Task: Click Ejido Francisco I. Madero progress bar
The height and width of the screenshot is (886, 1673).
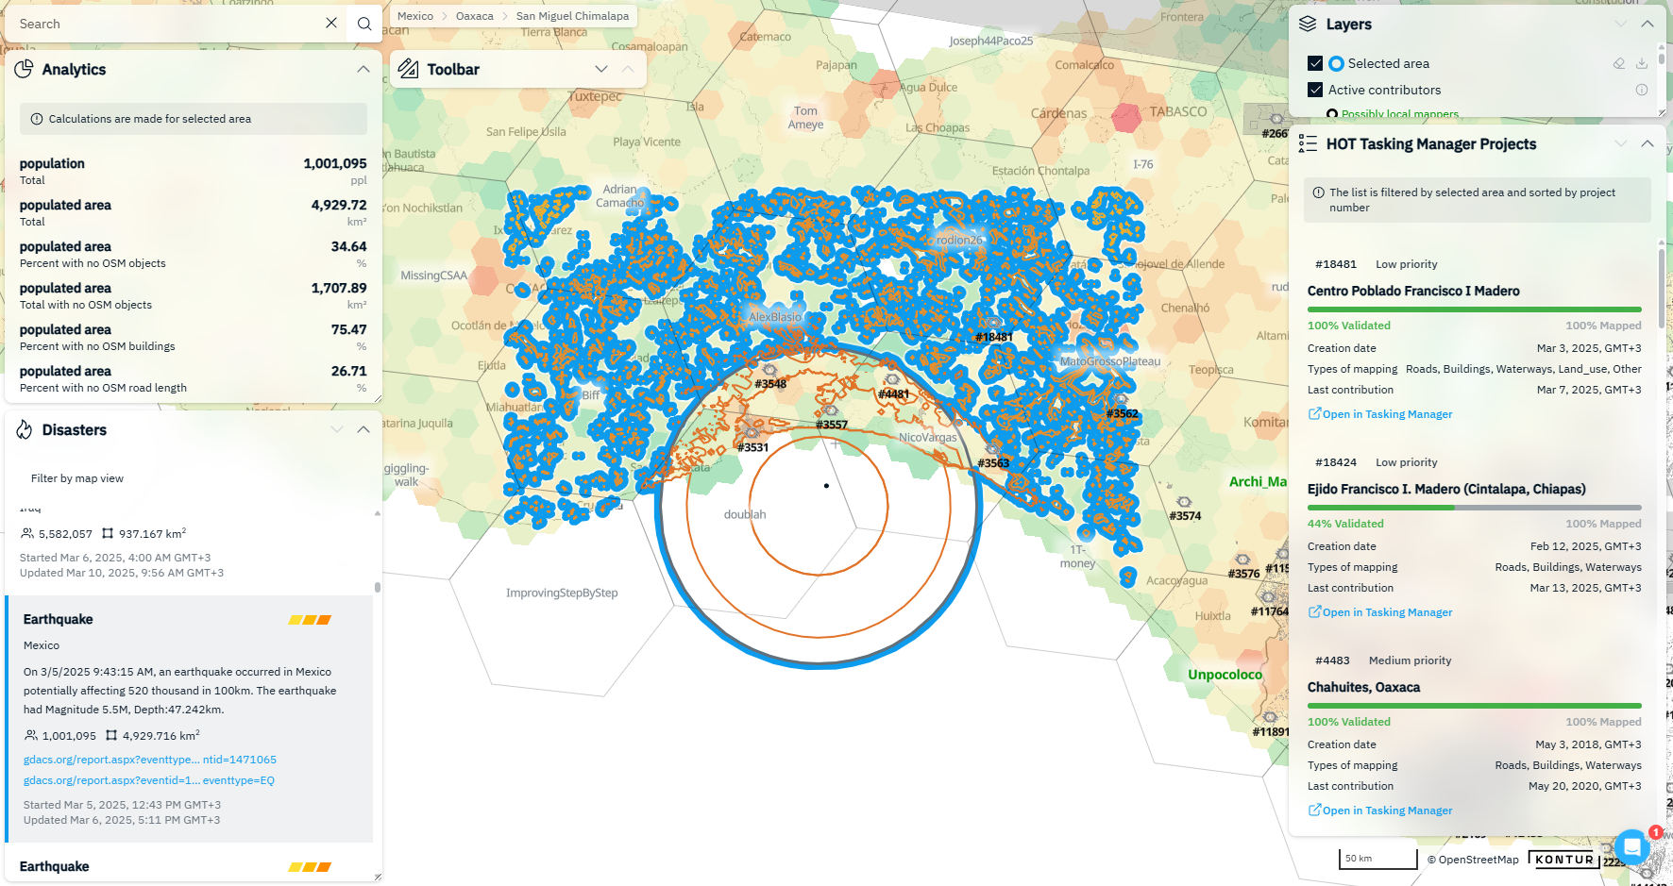Action: 1475,508
